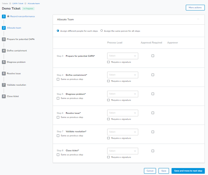
Task: Tick Same as previous step for Resolve issue
Action: point(58,117)
